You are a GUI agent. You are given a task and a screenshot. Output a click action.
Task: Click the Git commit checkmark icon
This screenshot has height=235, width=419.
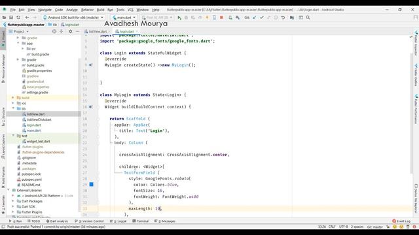pos(262,18)
